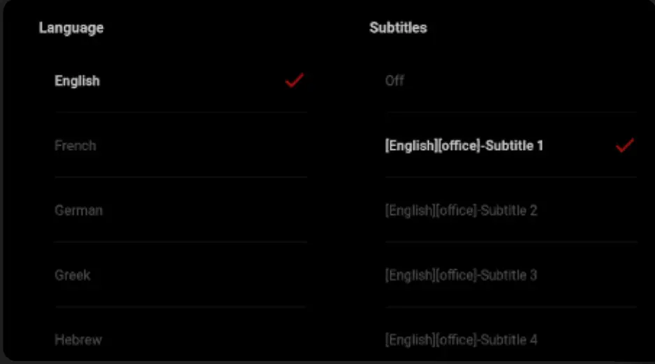Select English as the audio language
Image resolution: width=655 pixels, height=364 pixels.
pos(78,81)
